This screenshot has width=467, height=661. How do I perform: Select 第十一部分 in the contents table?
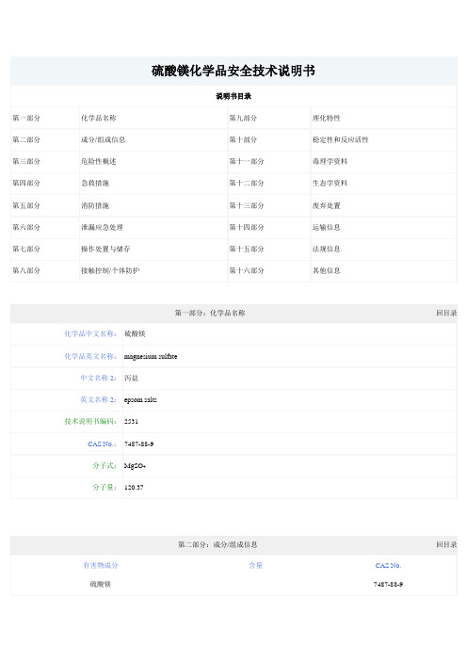click(x=247, y=161)
